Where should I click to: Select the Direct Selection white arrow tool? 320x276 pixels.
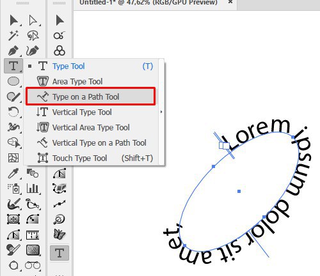click(x=33, y=20)
